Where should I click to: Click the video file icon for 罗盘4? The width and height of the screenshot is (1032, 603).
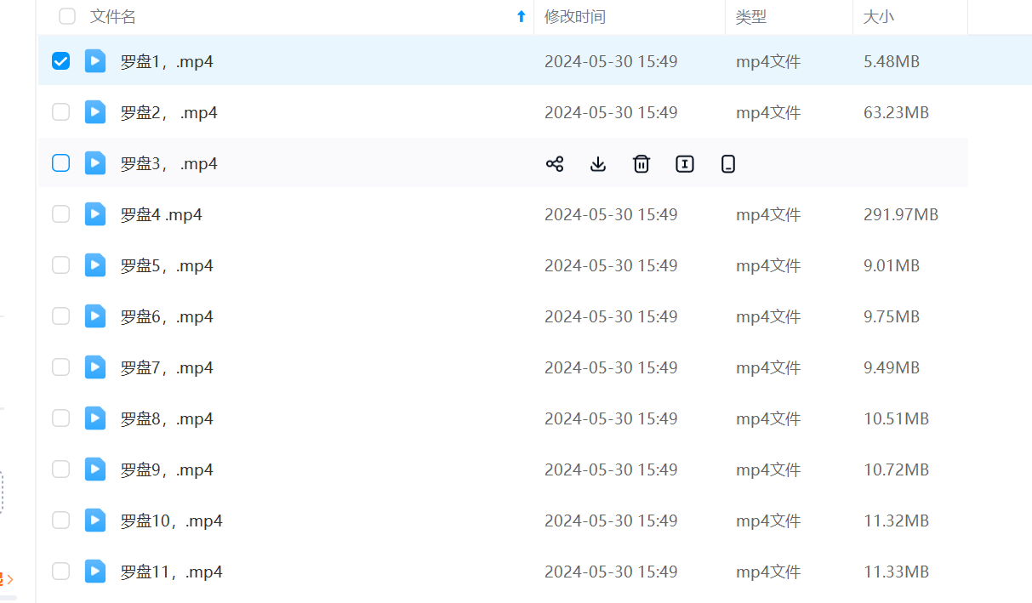[x=95, y=214]
